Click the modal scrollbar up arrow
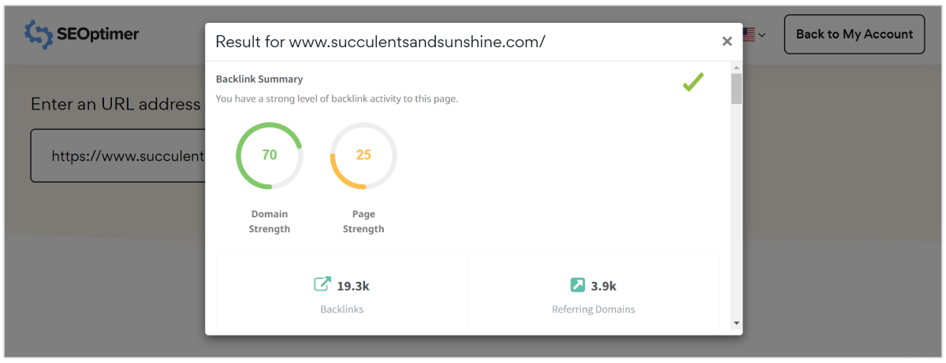Image resolution: width=946 pixels, height=363 pixels. pos(736,68)
